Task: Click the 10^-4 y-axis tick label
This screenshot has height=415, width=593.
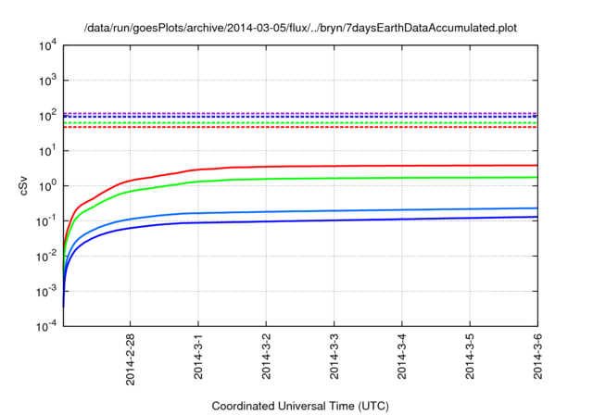Action: click(x=46, y=326)
